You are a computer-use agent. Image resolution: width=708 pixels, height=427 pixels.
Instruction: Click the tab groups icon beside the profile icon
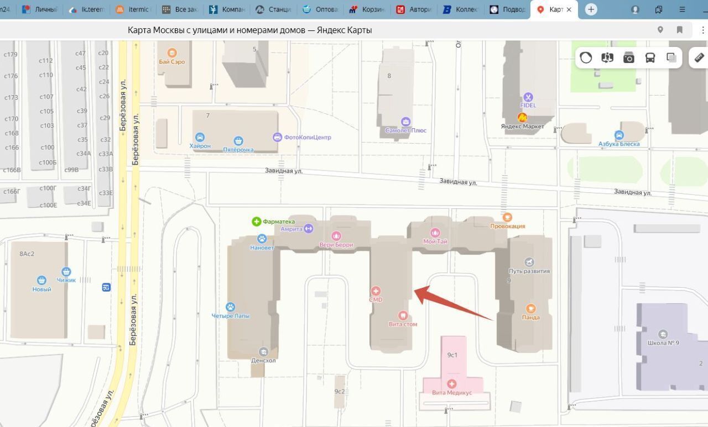click(x=659, y=9)
